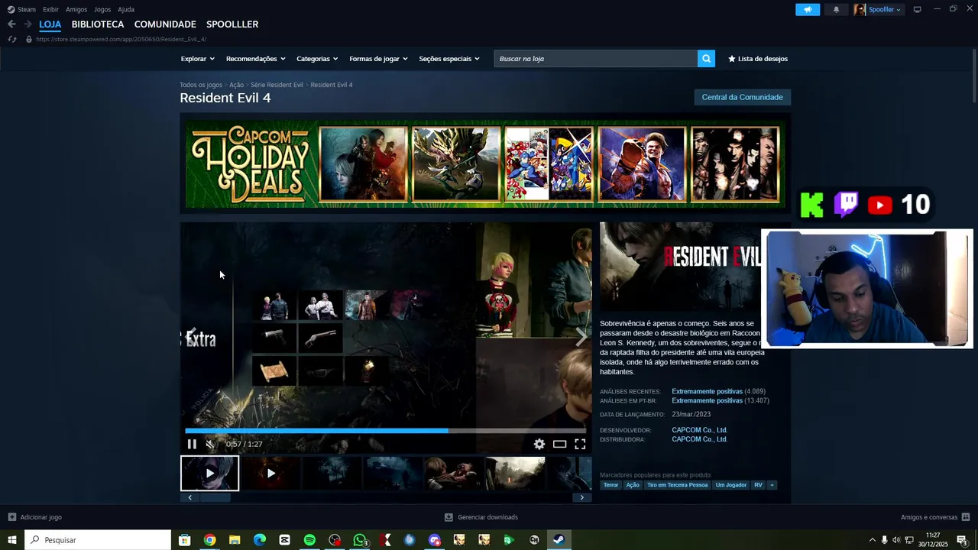
Task: Grab the thumbnail strip scrollbar handle
Action: [215, 497]
